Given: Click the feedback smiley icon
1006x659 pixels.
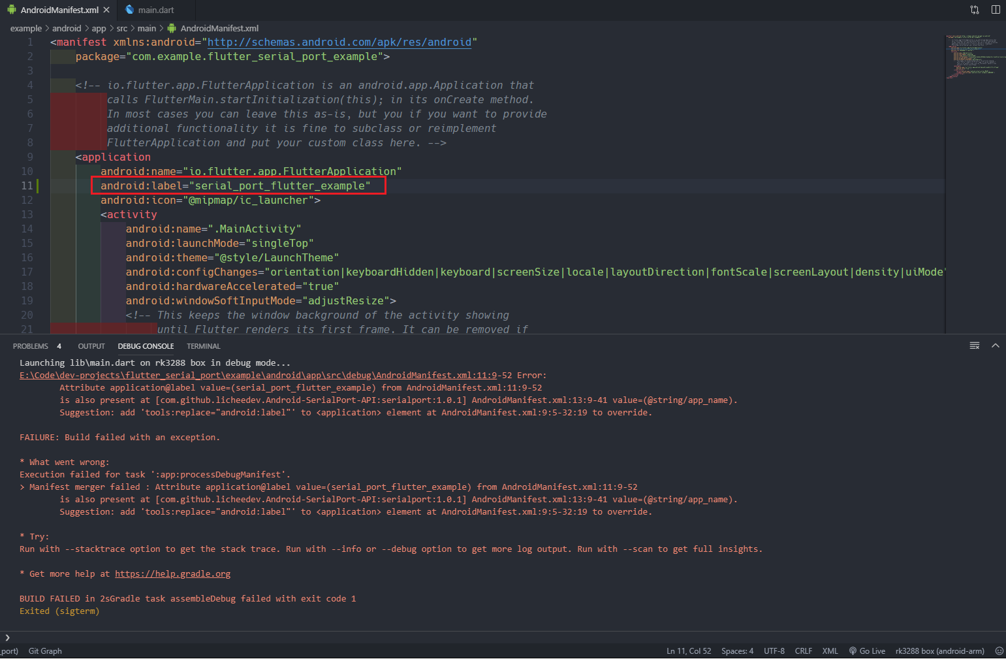Looking at the screenshot, I should click(999, 651).
